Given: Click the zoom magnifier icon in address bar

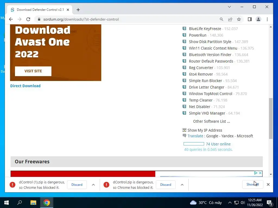Looking at the screenshot, I should [x=222, y=19].
